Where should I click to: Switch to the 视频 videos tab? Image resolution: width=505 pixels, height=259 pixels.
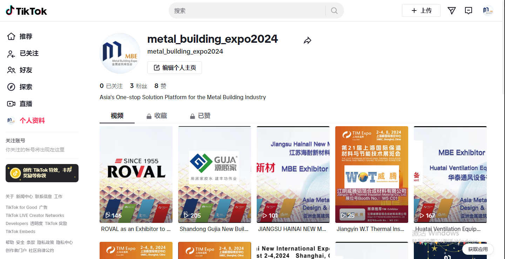[x=117, y=116]
